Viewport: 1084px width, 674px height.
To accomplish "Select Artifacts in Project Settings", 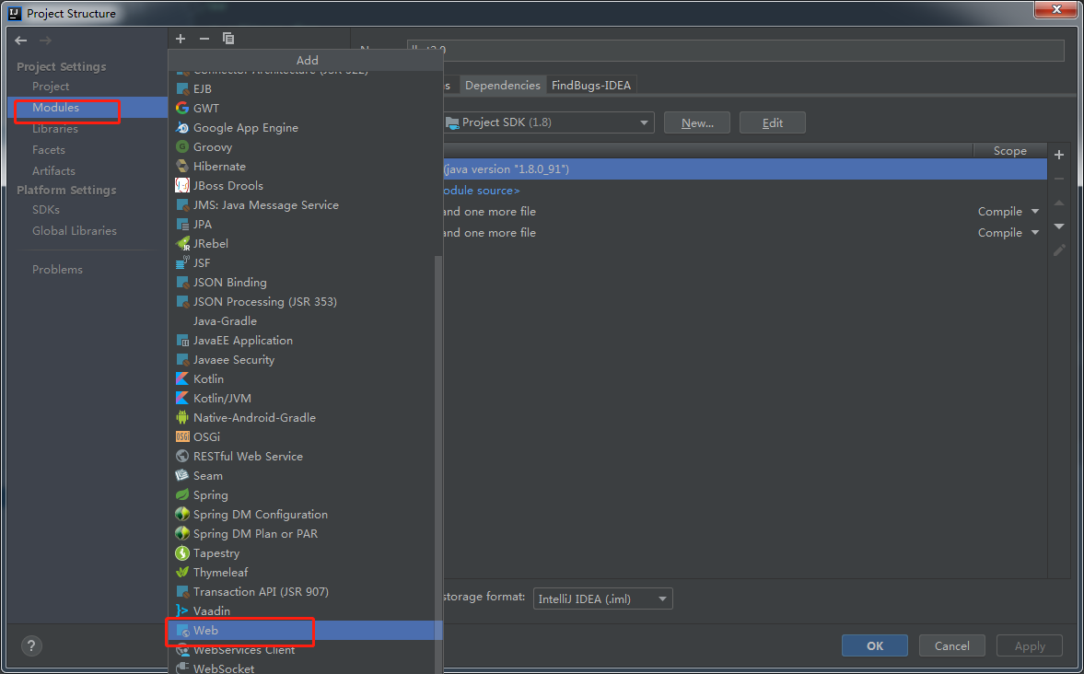I will 53,170.
